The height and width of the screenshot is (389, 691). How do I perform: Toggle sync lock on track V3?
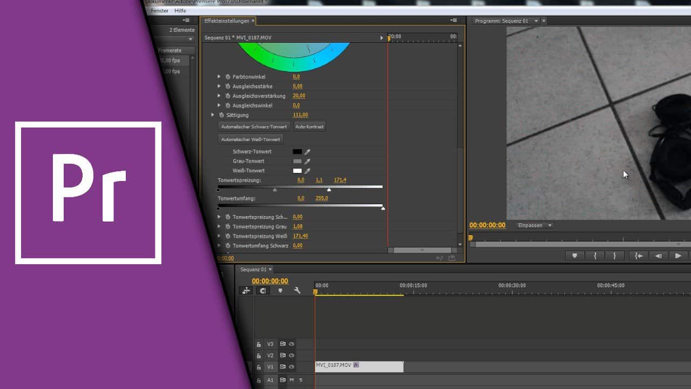(x=282, y=344)
